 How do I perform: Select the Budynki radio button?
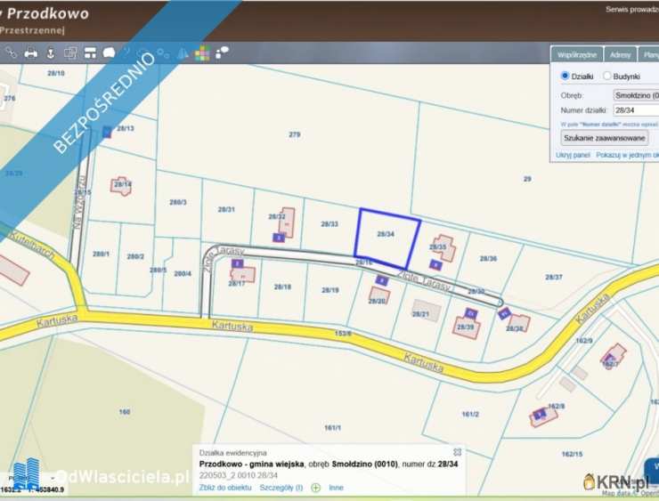click(x=607, y=77)
